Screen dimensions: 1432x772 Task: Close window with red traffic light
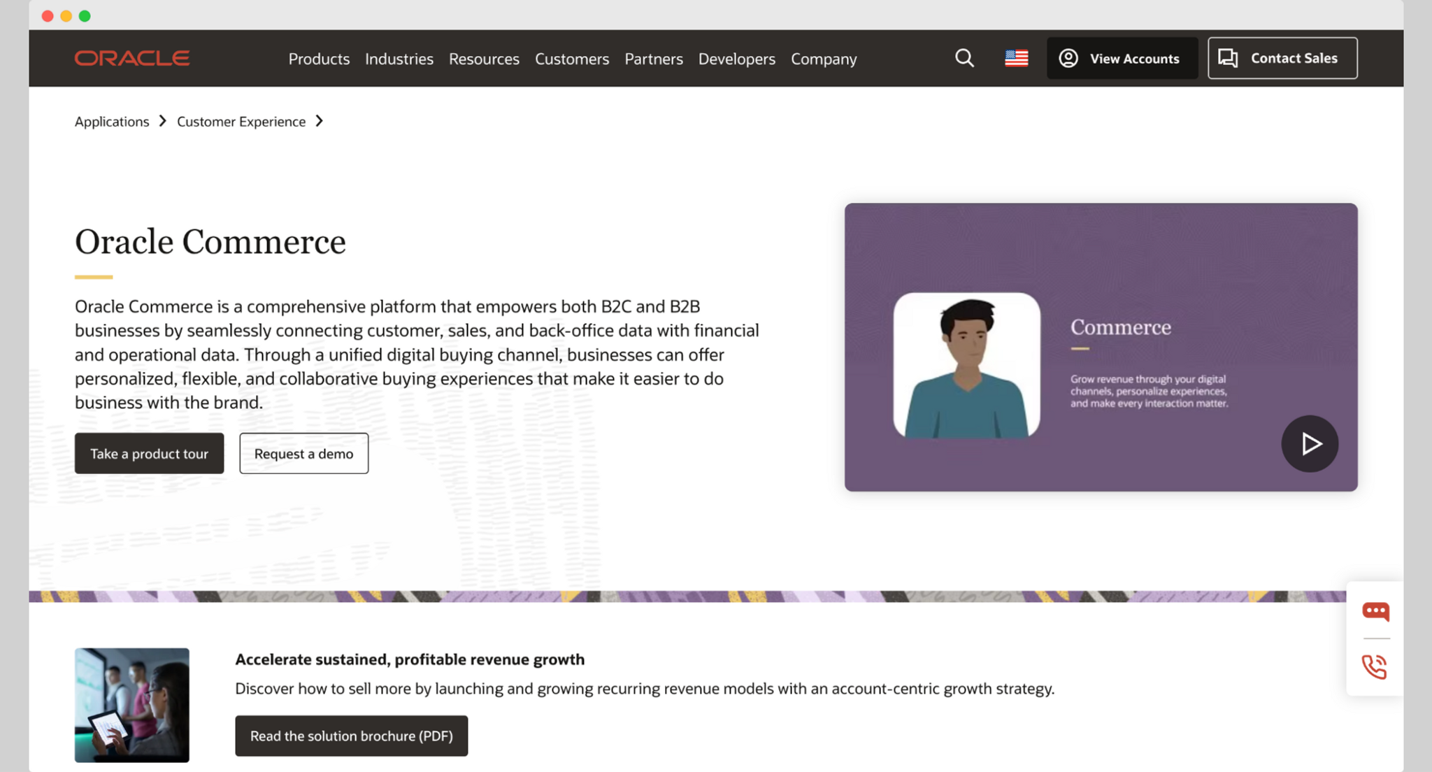coord(48,16)
